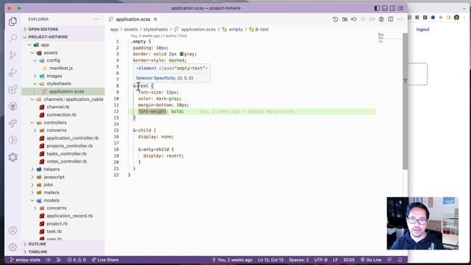This screenshot has width=471, height=265.
Task: Collapse the stylesheets folder
Action: tap(59, 84)
